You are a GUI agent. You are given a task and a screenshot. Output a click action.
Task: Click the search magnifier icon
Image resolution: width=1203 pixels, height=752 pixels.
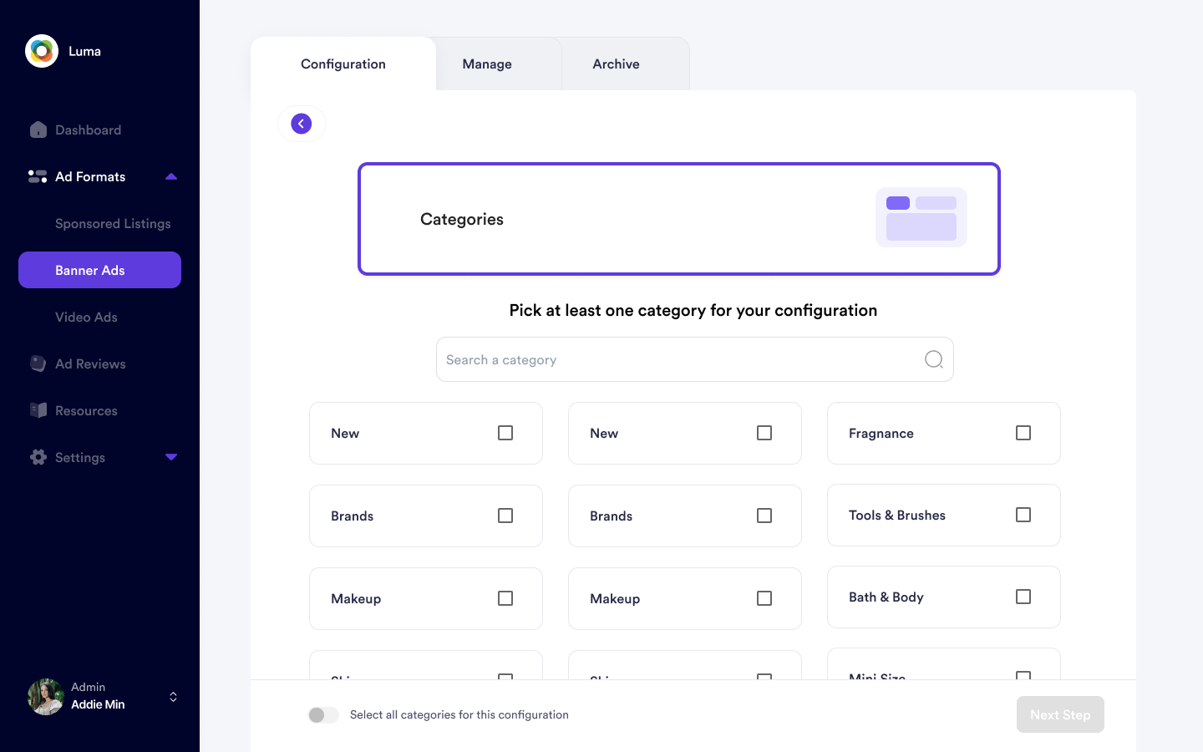(x=933, y=359)
